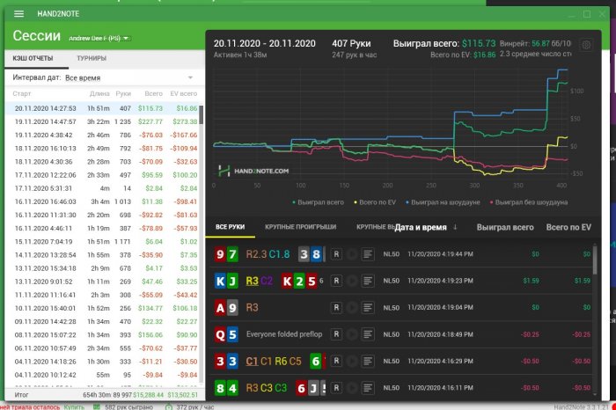616x410 pixels.
Task: Sort sessions by Руки column header
Action: pyautogui.click(x=123, y=93)
